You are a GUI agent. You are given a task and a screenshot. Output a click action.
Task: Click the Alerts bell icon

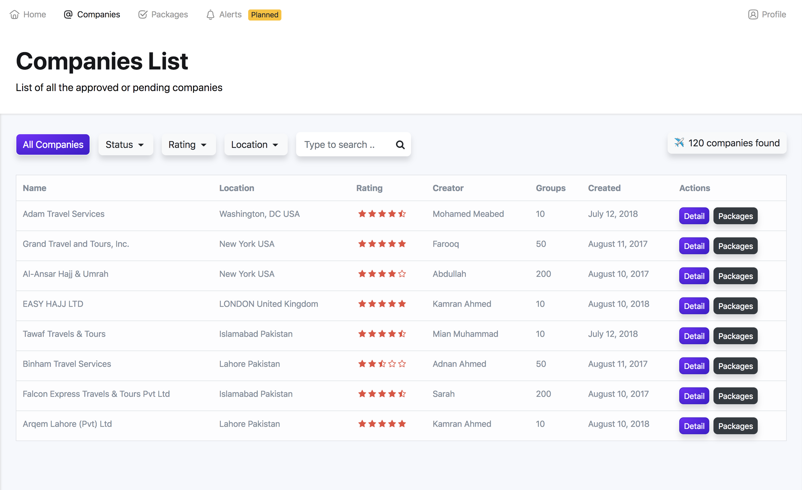point(211,15)
